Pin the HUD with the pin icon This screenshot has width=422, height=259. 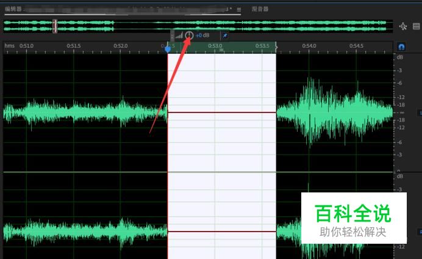[225, 35]
